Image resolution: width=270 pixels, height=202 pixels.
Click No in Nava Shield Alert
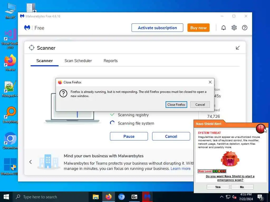(x=242, y=187)
